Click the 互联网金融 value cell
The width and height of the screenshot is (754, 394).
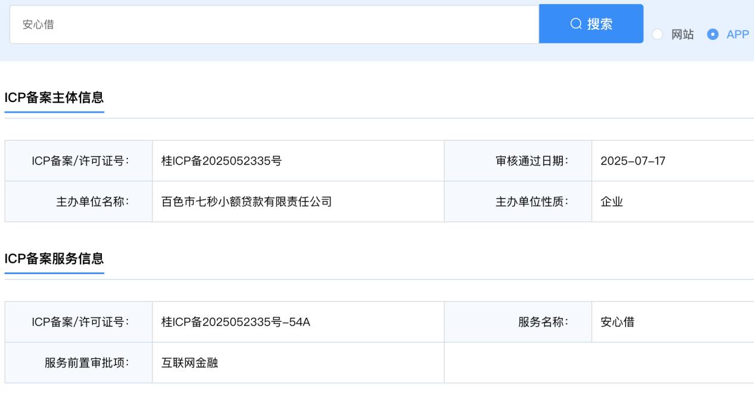(189, 363)
